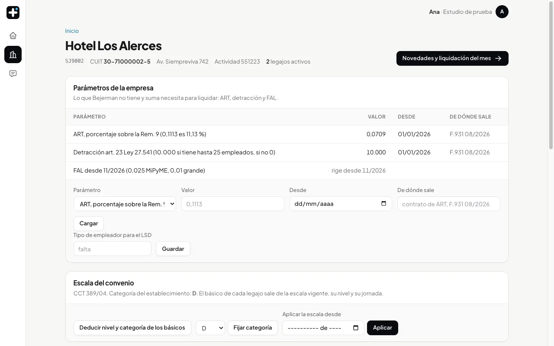The width and height of the screenshot is (554, 346).
Task: Click 'F.931 08/2026' in the ART row
Action: pyautogui.click(x=470, y=134)
